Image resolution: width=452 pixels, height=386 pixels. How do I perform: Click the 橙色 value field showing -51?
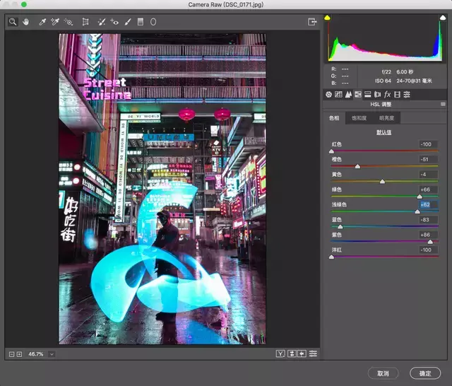pos(429,159)
